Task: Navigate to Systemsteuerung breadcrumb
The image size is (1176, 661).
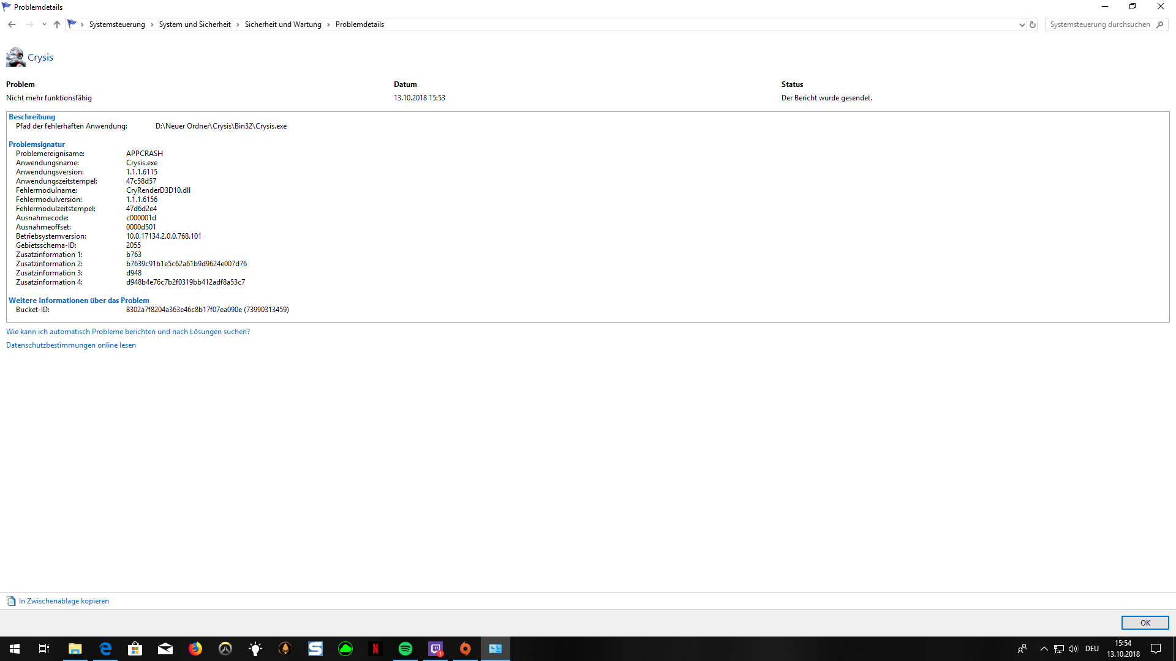Action: [x=117, y=24]
